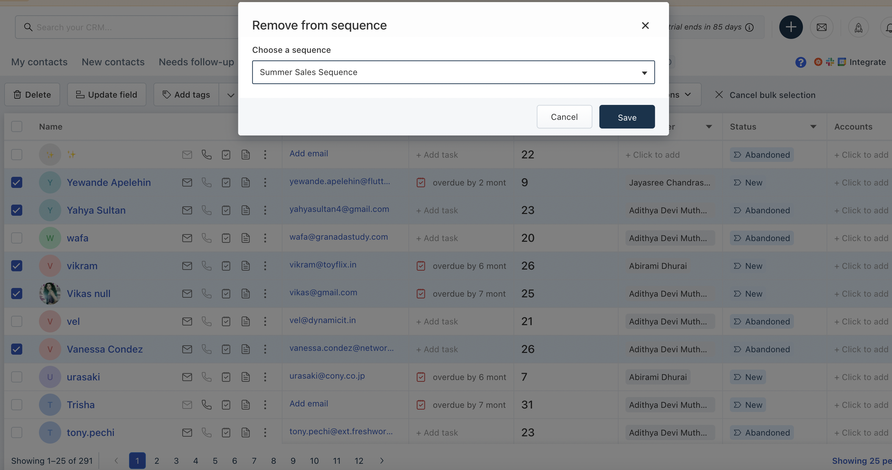Click the phone icon for Trisha
This screenshot has height=470, width=892.
tap(206, 405)
